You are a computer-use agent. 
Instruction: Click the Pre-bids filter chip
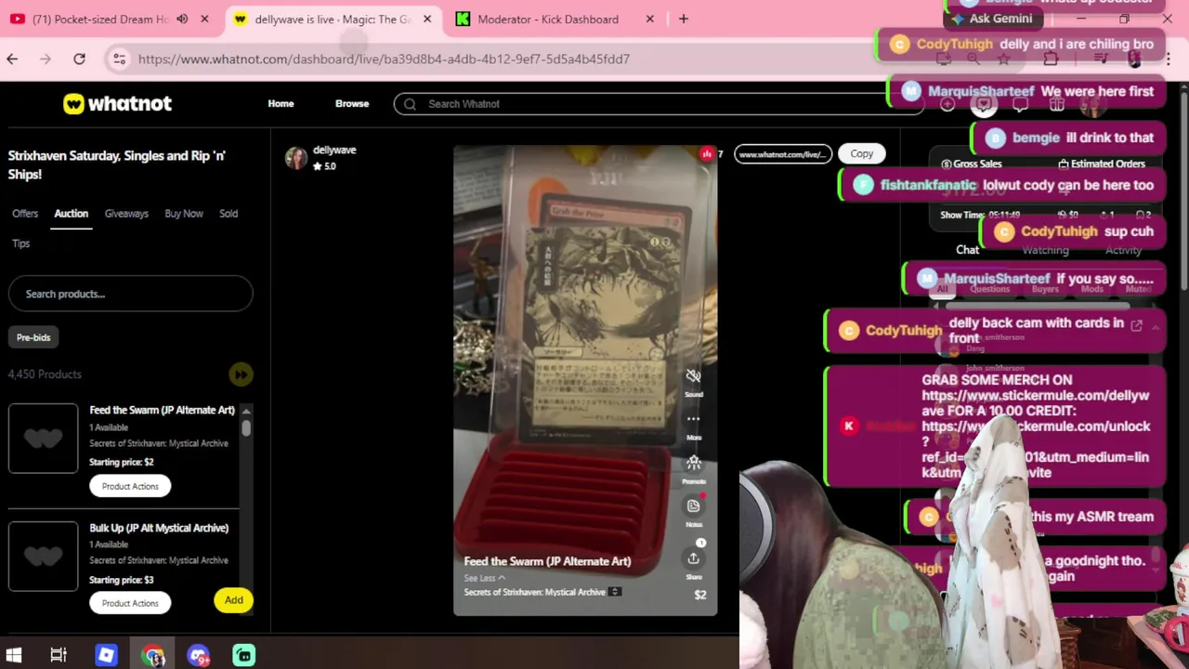pos(33,337)
